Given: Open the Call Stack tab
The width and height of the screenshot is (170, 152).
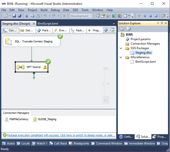Looking at the screenshot, I should [x=58, y=143].
